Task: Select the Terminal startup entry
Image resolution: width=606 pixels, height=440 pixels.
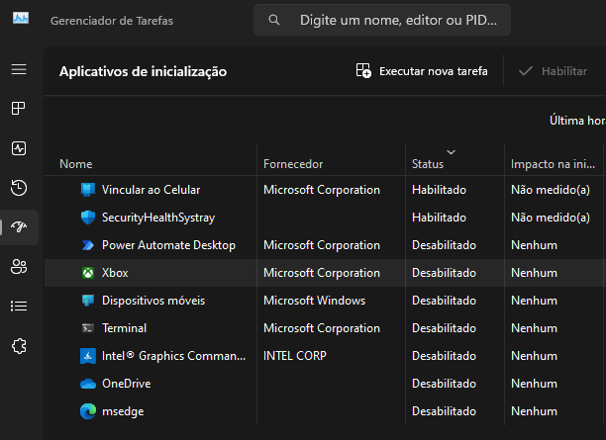Action: (325, 328)
